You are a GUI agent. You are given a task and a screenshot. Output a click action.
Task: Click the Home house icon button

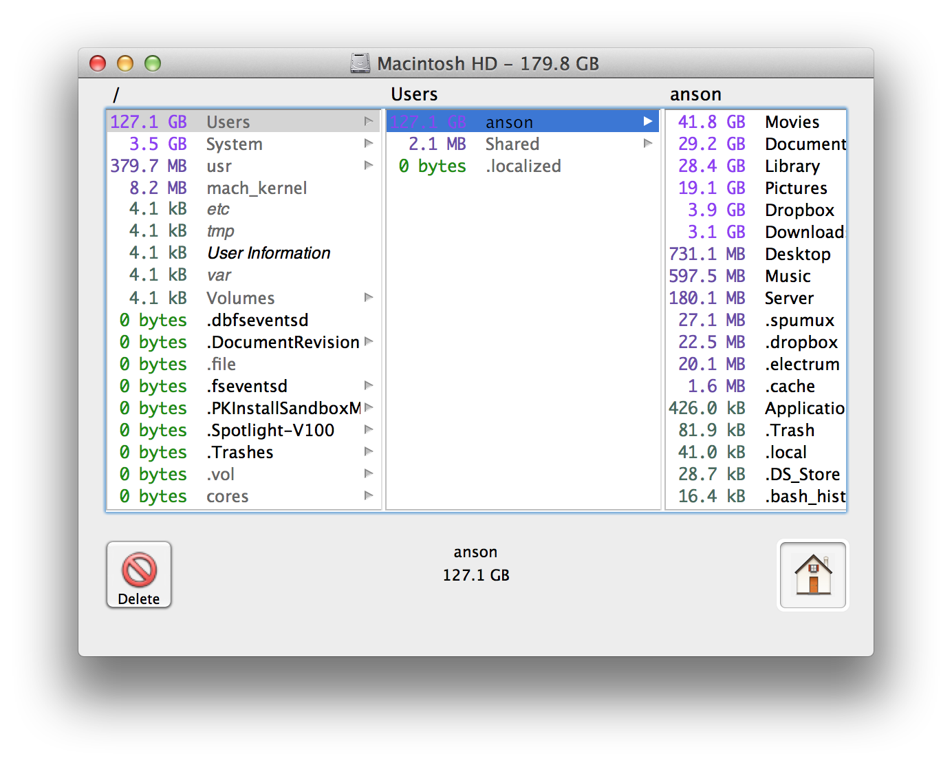(813, 574)
